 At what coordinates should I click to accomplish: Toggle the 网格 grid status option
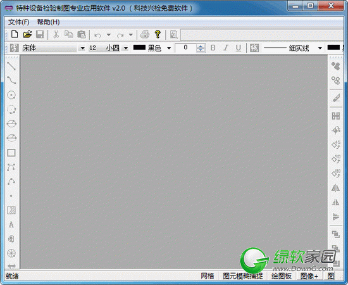[x=208, y=276]
